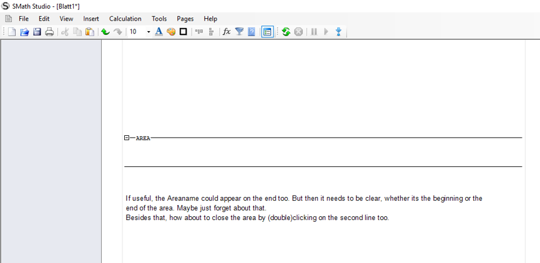
Task: Collapse the AREA region with minus box
Action: click(127, 138)
